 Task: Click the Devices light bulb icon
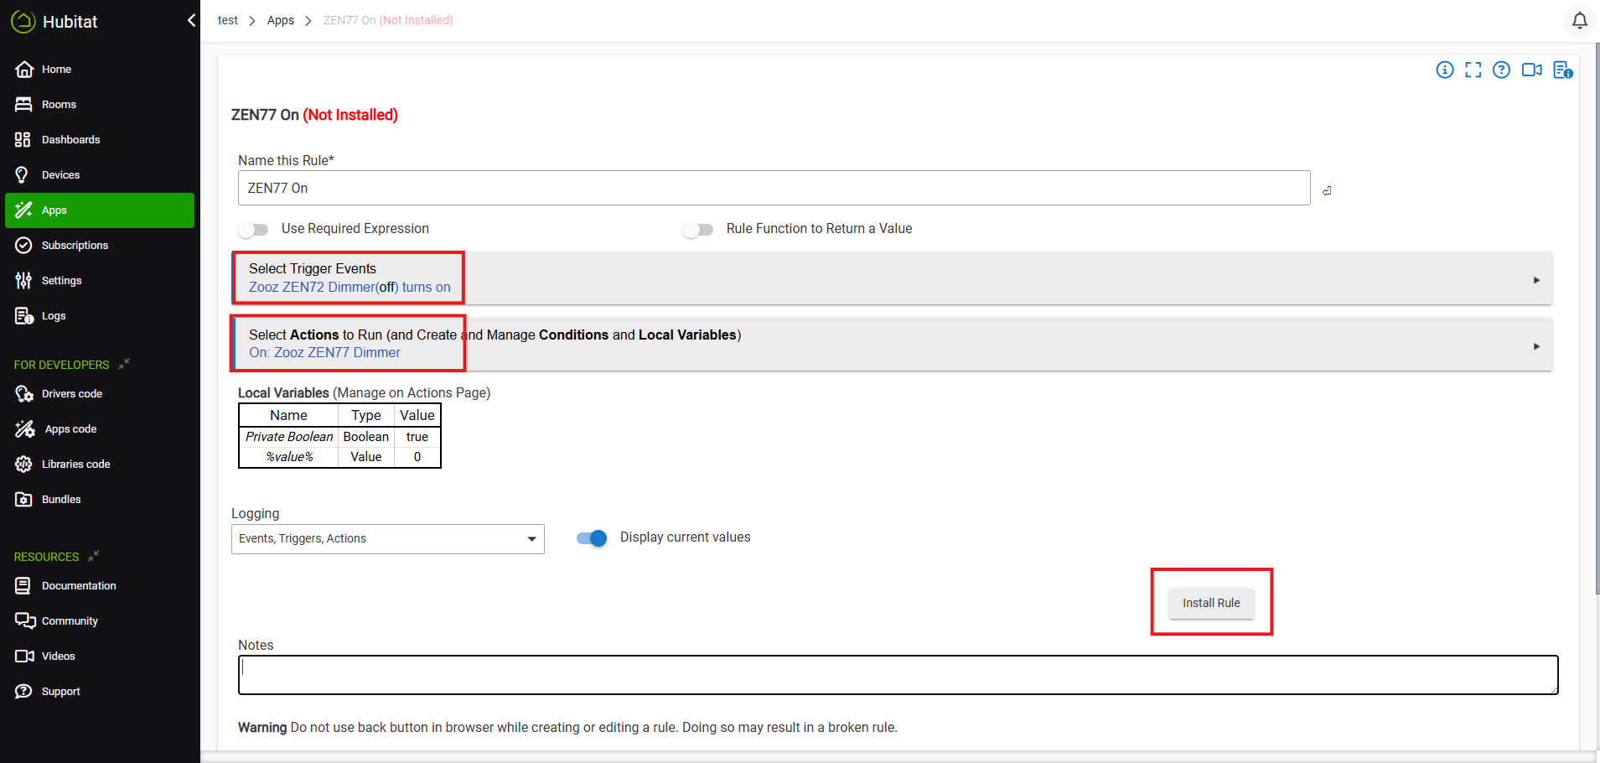point(23,175)
